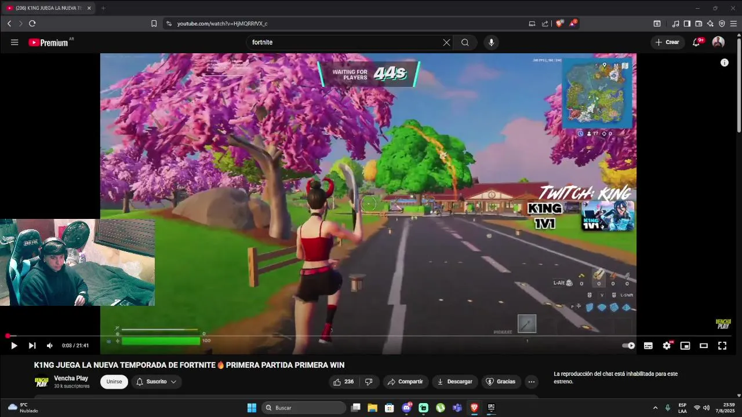
Task: Select the K1NG JUEGA LA NUEVA tab
Action: 49,8
